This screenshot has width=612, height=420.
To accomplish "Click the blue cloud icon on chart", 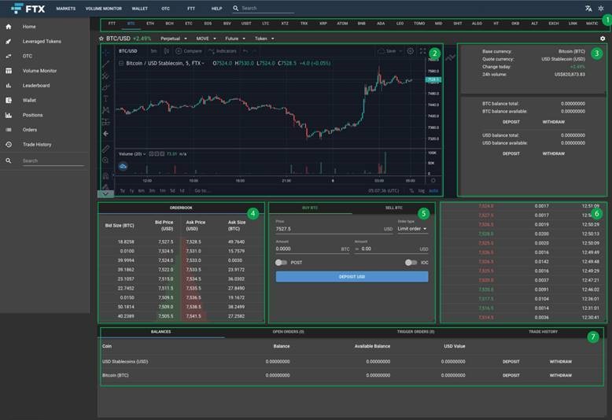I will pyautogui.click(x=123, y=166).
